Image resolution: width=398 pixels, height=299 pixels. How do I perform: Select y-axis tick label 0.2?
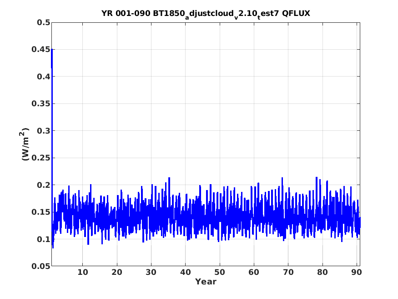[x=44, y=185]
